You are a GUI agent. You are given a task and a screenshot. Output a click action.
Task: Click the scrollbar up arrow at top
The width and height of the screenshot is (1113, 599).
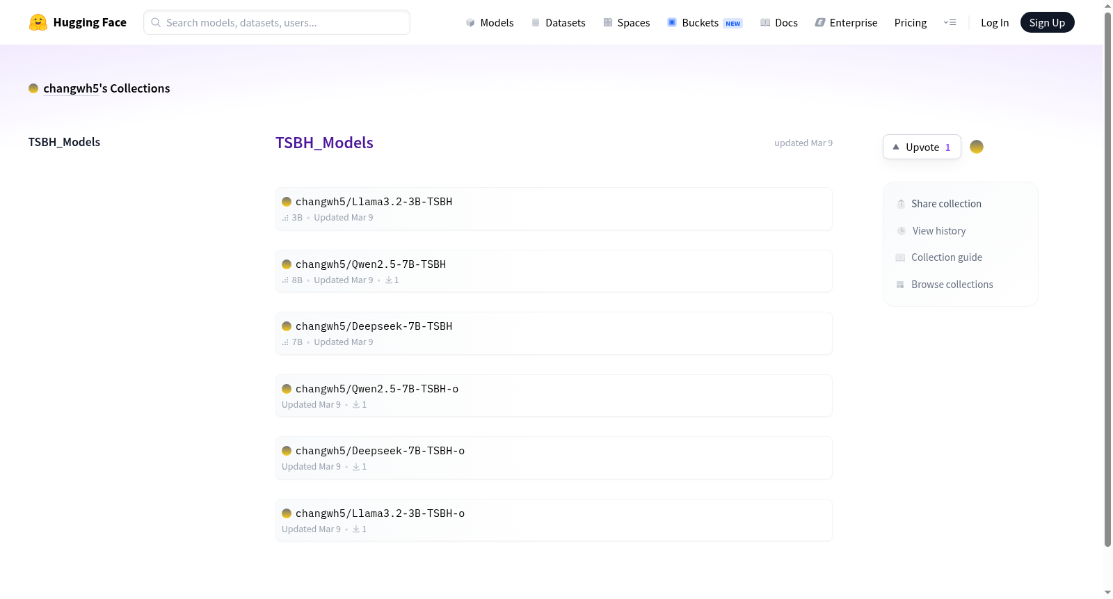coord(1107,6)
